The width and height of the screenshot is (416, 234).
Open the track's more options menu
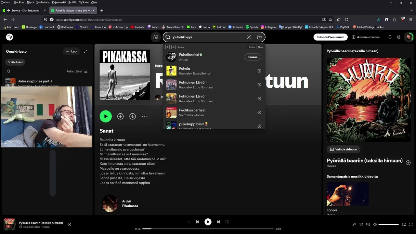click(145, 116)
